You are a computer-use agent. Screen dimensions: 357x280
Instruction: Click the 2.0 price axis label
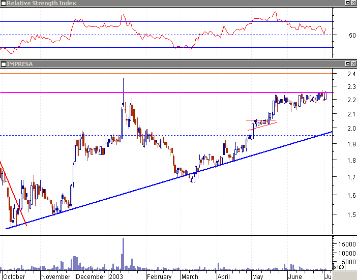click(351, 129)
